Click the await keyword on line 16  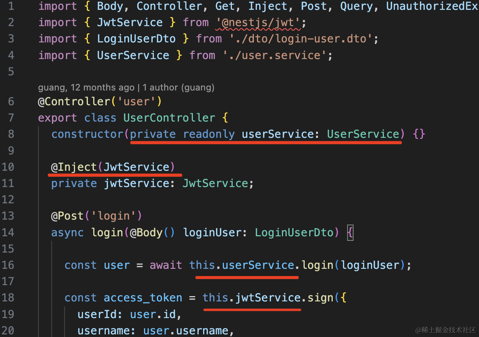click(166, 265)
